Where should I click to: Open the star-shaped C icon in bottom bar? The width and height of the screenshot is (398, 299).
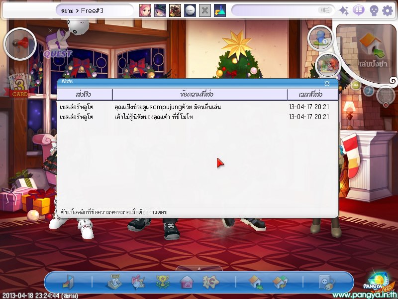[x=210, y=282]
